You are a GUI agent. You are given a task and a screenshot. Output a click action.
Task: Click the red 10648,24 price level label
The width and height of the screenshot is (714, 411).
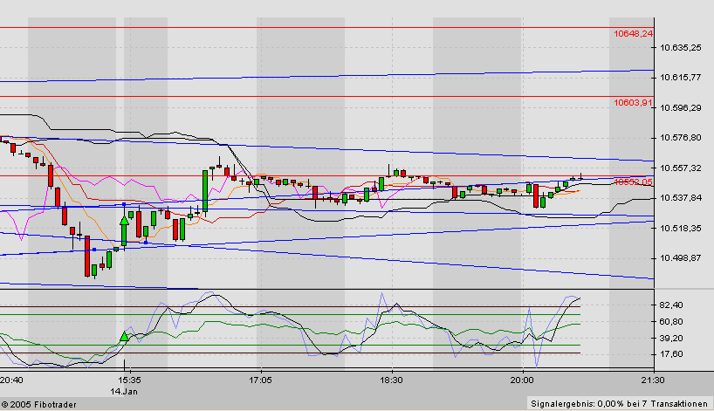[633, 33]
